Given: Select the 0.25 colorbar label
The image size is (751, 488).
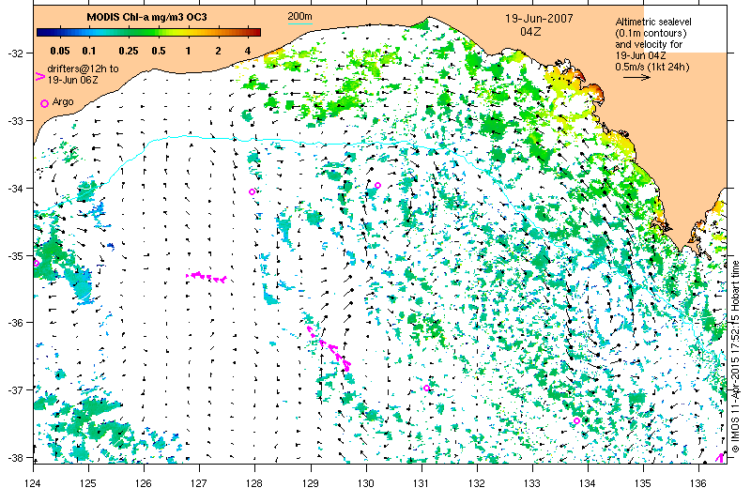Looking at the screenshot, I should [x=129, y=51].
